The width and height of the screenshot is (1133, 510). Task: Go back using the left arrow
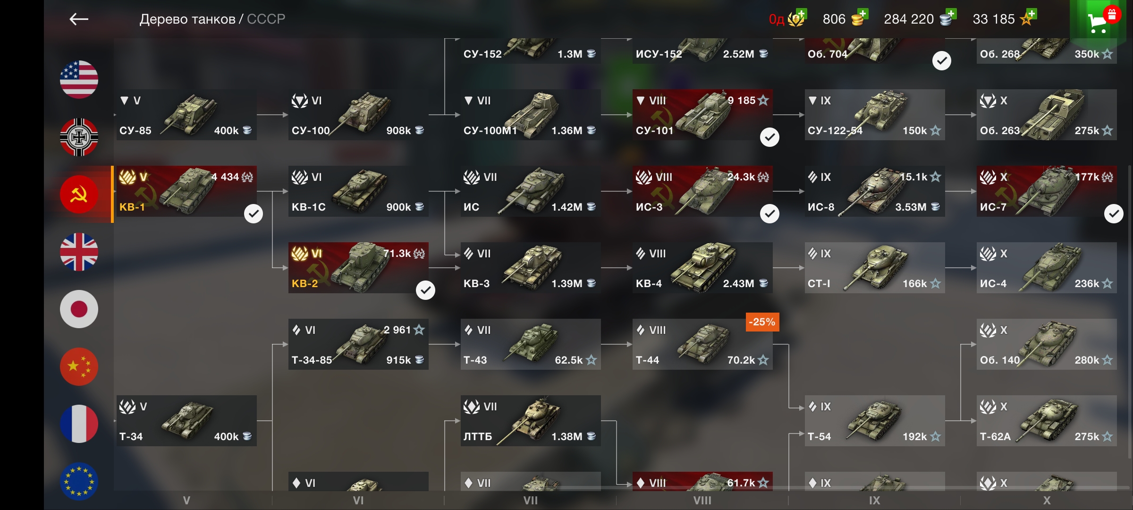point(78,19)
